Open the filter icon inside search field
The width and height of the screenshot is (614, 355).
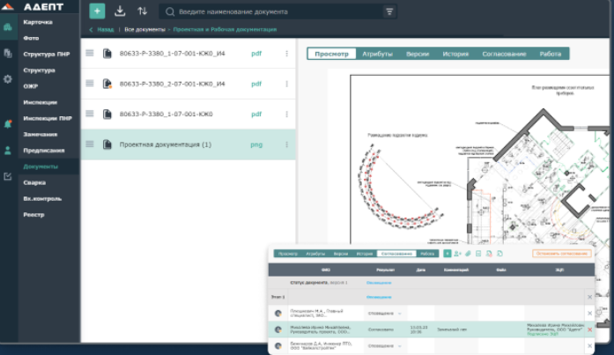(x=389, y=11)
